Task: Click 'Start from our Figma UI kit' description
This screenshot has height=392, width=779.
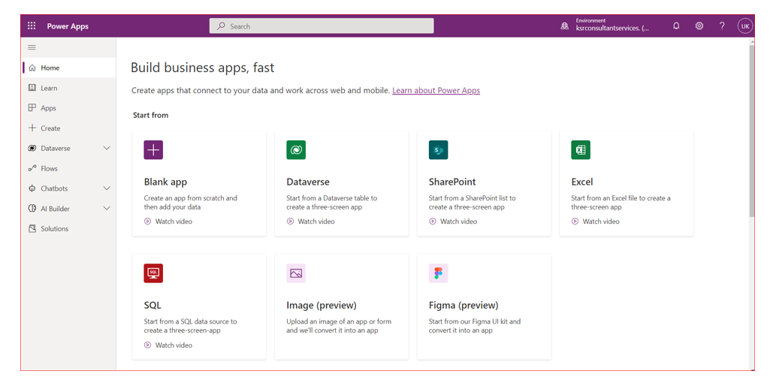Action: [x=475, y=326]
